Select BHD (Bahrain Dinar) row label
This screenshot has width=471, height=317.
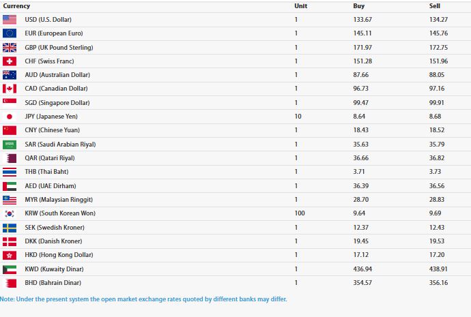click(x=53, y=283)
